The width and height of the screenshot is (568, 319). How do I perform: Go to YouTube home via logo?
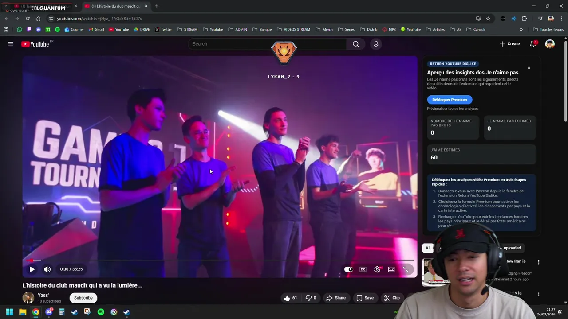coord(35,44)
